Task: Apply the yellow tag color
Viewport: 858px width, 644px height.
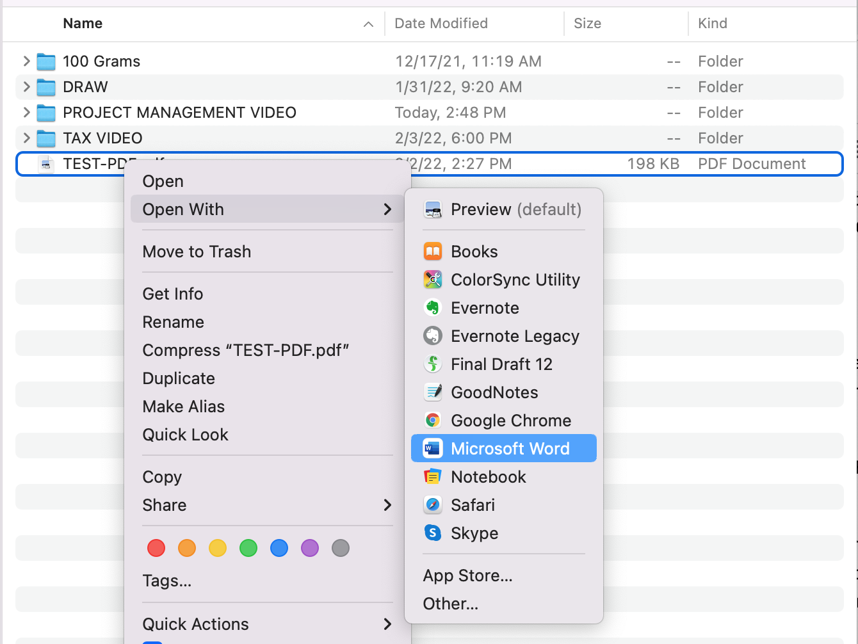Action: (218, 548)
